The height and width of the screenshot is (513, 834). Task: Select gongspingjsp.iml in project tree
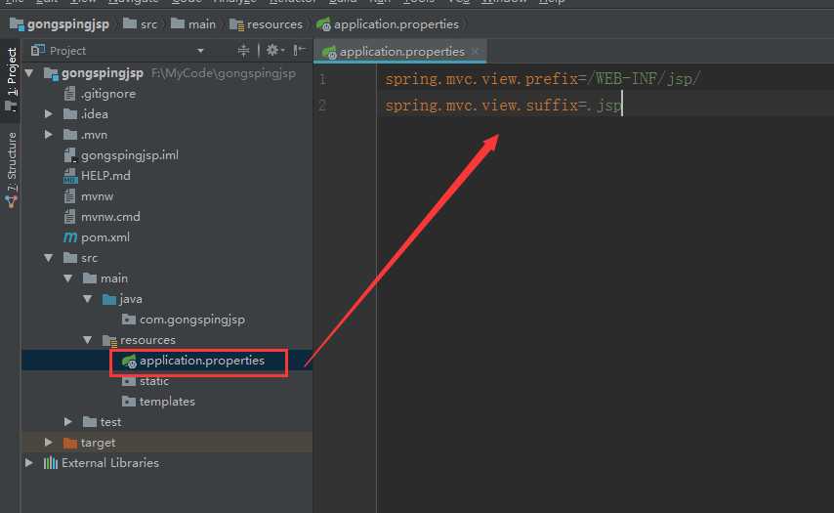pos(129,155)
